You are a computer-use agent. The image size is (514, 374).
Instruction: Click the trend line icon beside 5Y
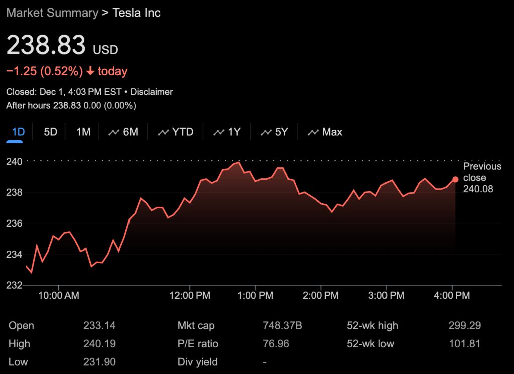coord(266,132)
